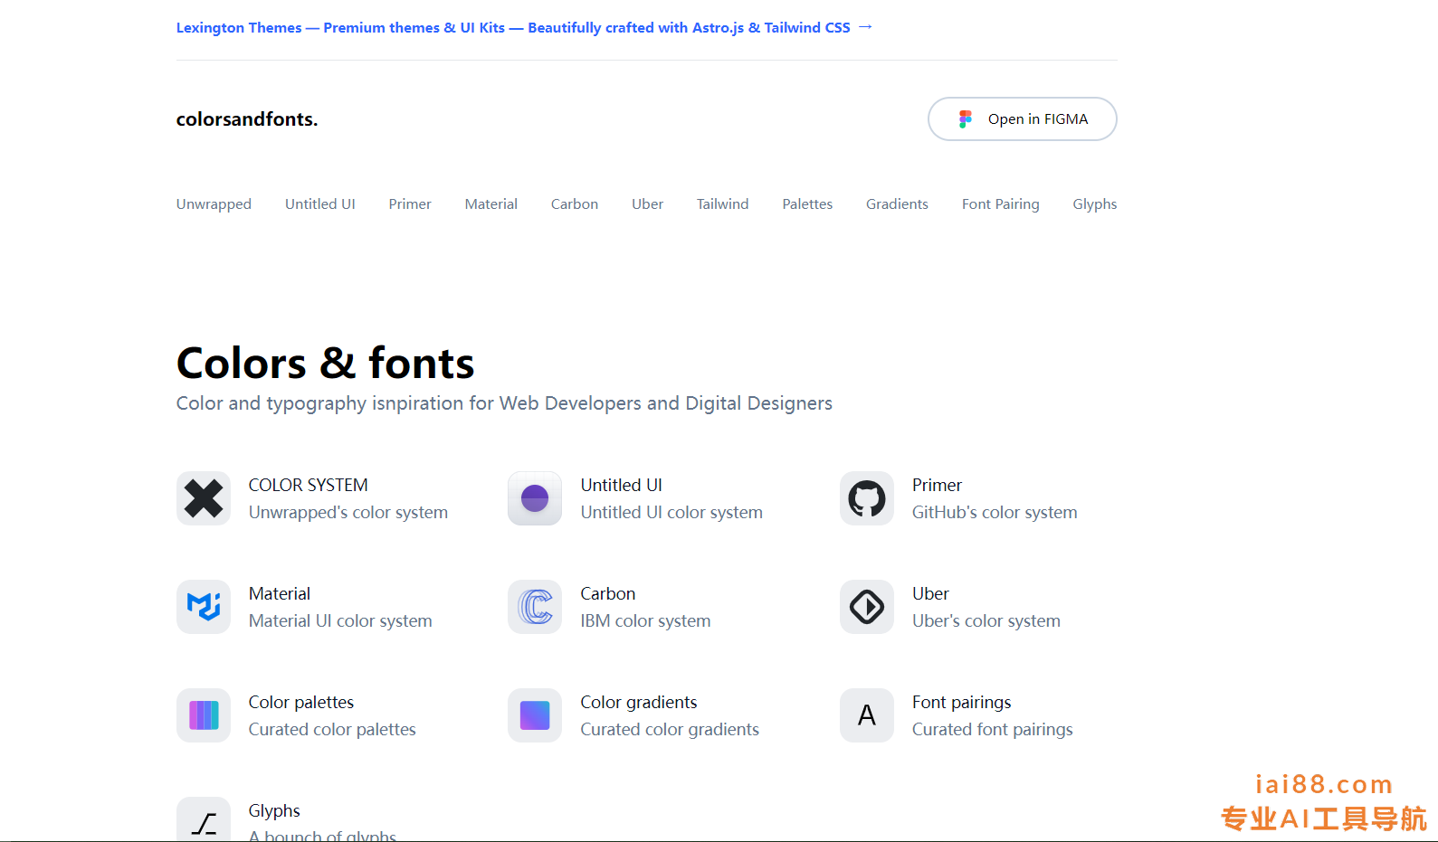The height and width of the screenshot is (842, 1438).
Task: Open the Untitled UI card title
Action: click(x=622, y=485)
